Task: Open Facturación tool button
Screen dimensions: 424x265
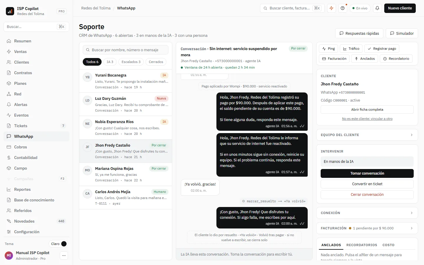Action: (x=334, y=59)
